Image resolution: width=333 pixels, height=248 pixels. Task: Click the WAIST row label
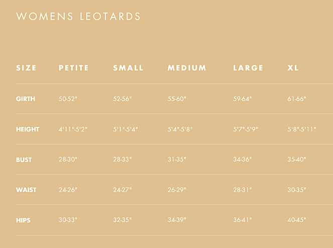26,190
